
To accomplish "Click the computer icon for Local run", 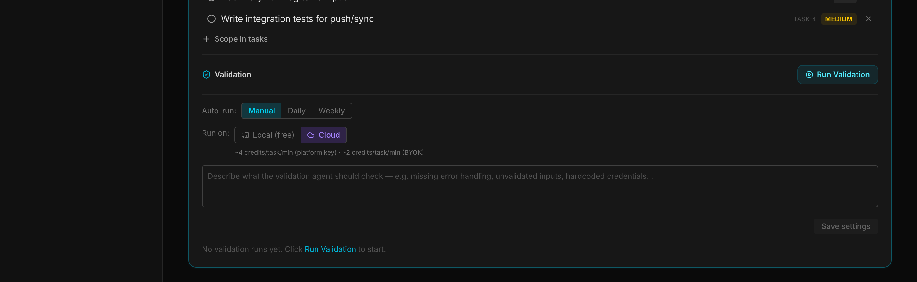I will (x=245, y=135).
